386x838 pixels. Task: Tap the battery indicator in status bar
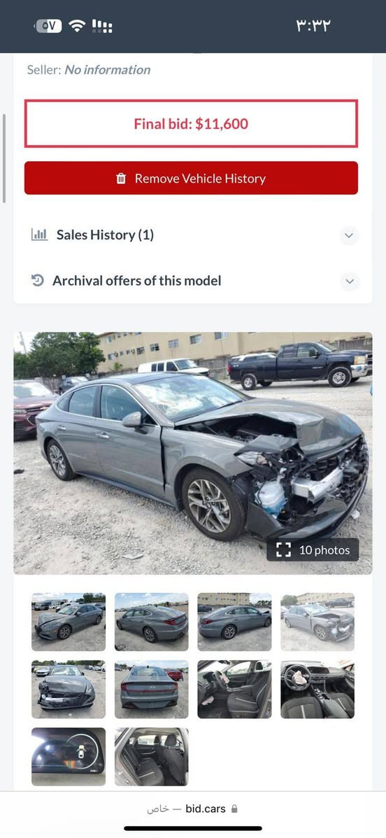click(x=48, y=26)
